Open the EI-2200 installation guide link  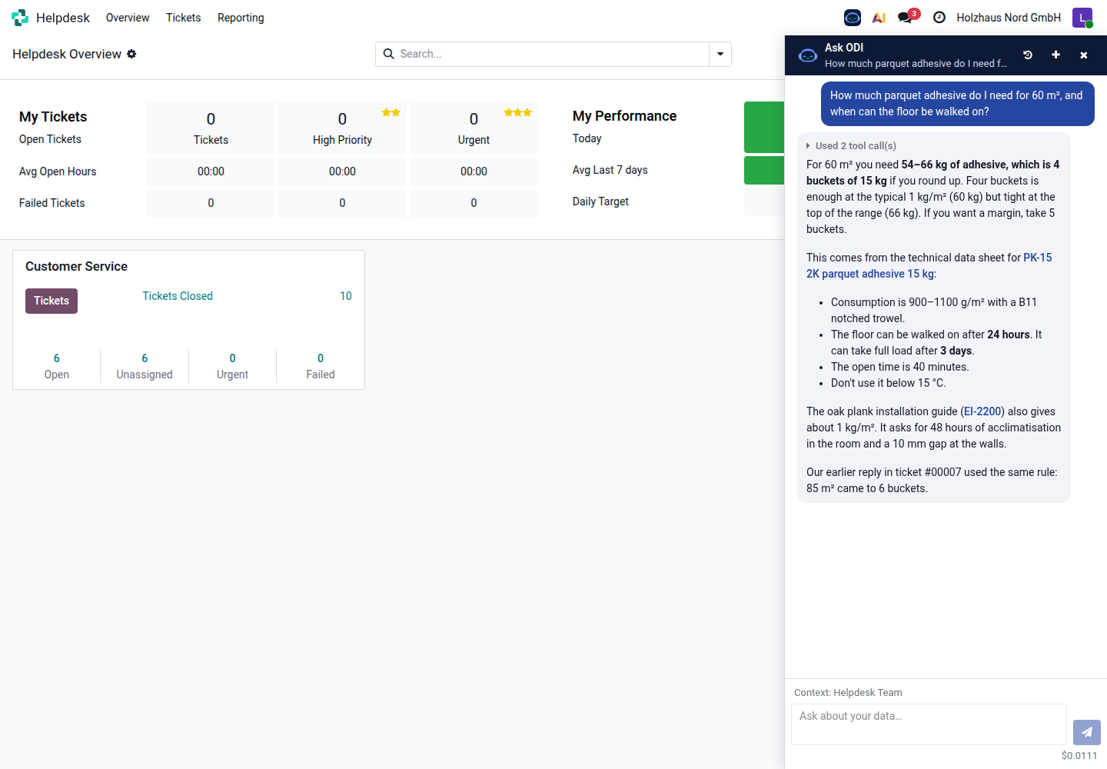click(982, 411)
